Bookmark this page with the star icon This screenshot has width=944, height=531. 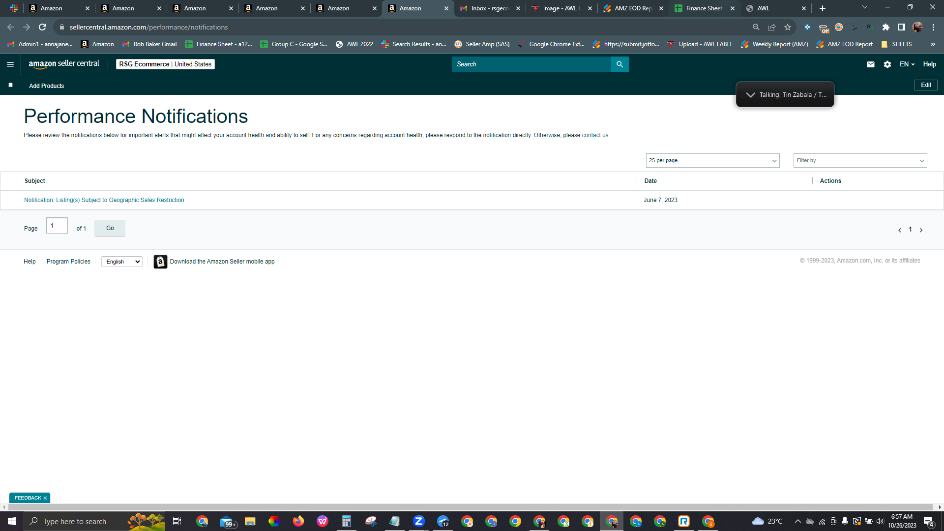click(788, 27)
